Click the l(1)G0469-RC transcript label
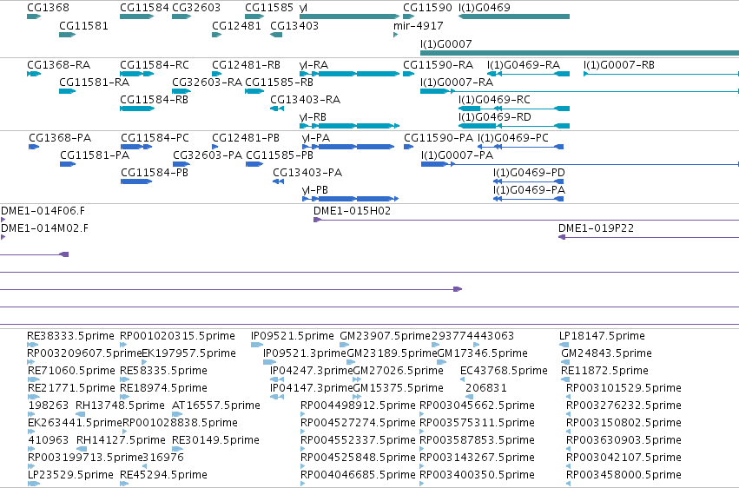739x488 pixels. coord(494,100)
